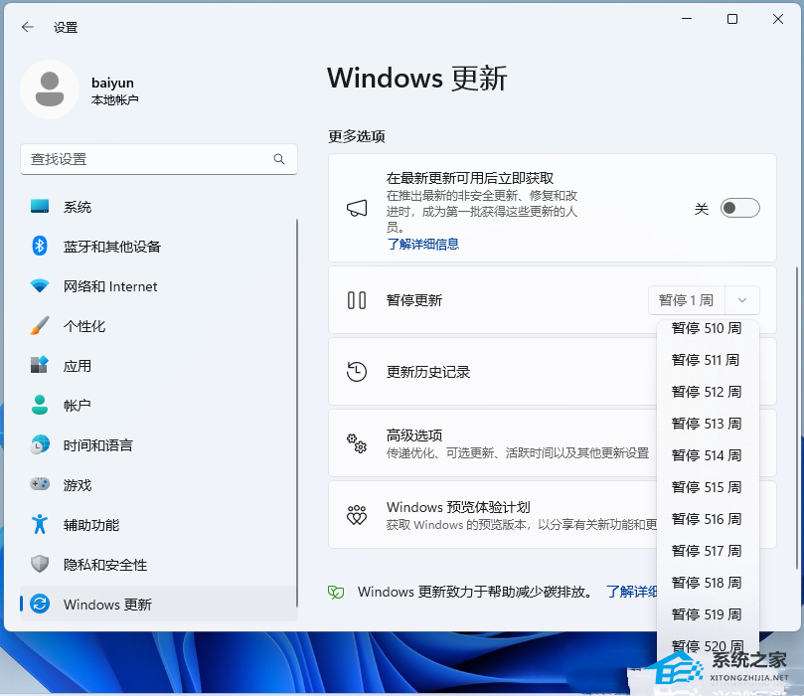Viewport: 804px width, 696px height.
Task: Choose 暂停 520 周 option
Action: coord(707,646)
